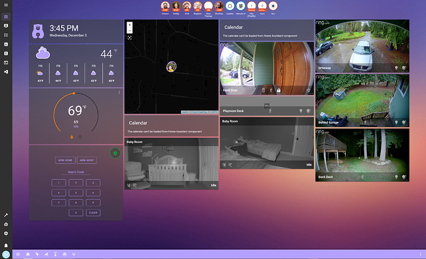Screen dimensions: 426x259
Task: Click the Sun badge in top bar
Action: [x=274, y=6]
